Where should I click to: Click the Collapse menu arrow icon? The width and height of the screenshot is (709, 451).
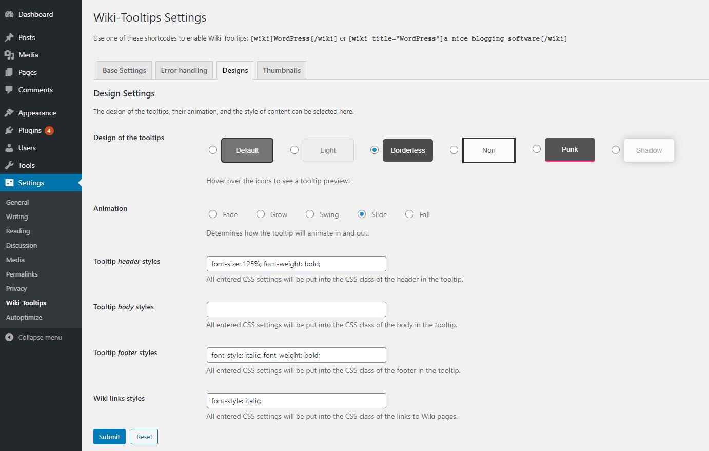coord(9,337)
